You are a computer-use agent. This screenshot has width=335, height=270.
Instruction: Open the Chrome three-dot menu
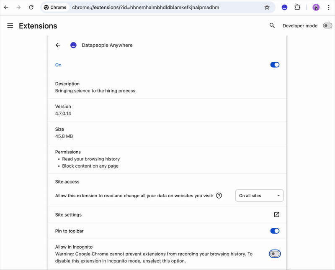[329, 8]
